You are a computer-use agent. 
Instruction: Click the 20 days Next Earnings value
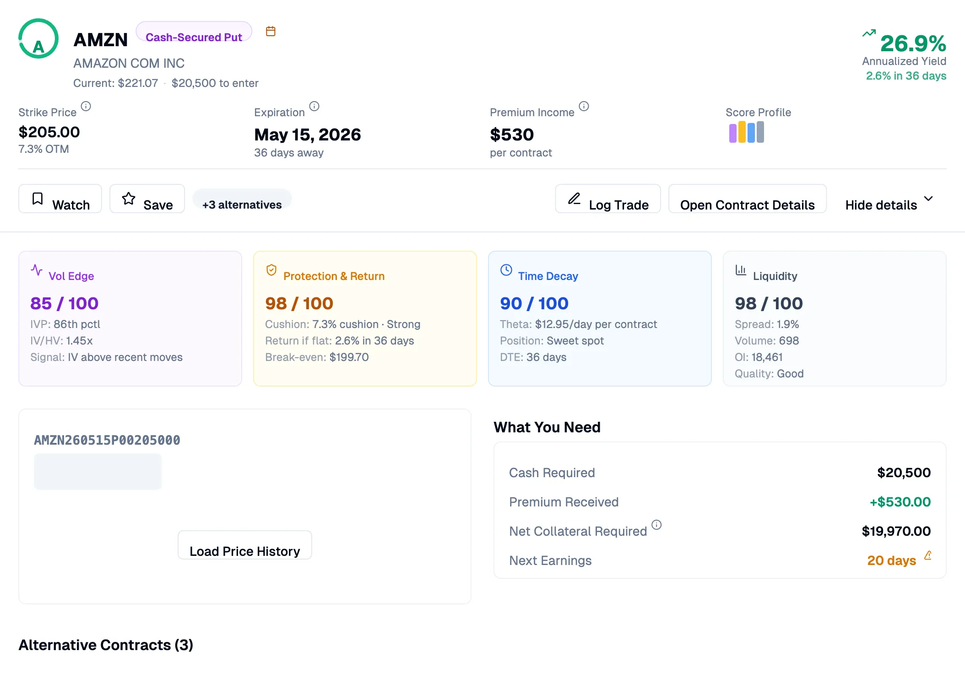coord(891,560)
